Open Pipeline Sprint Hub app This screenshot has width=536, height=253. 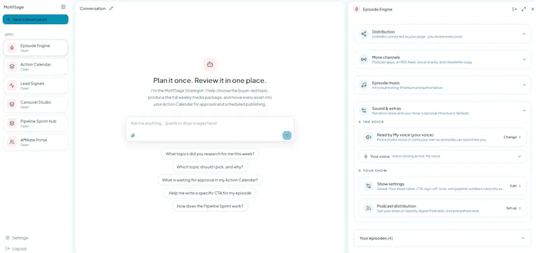click(x=36, y=123)
